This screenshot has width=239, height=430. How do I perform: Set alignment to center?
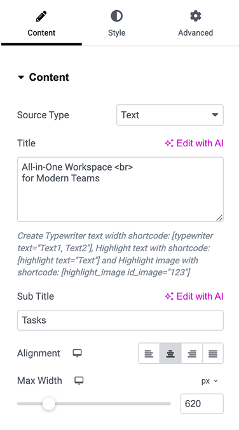tap(170, 353)
